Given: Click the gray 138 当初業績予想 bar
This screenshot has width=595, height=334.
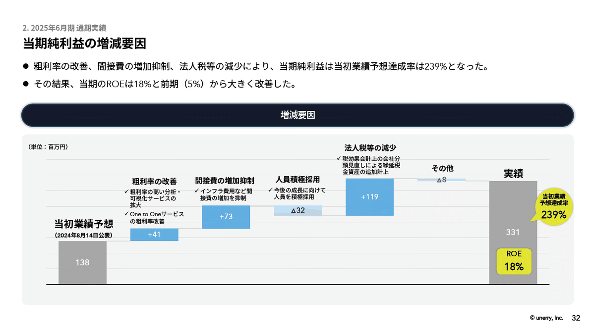Looking at the screenshot, I should click(82, 262).
